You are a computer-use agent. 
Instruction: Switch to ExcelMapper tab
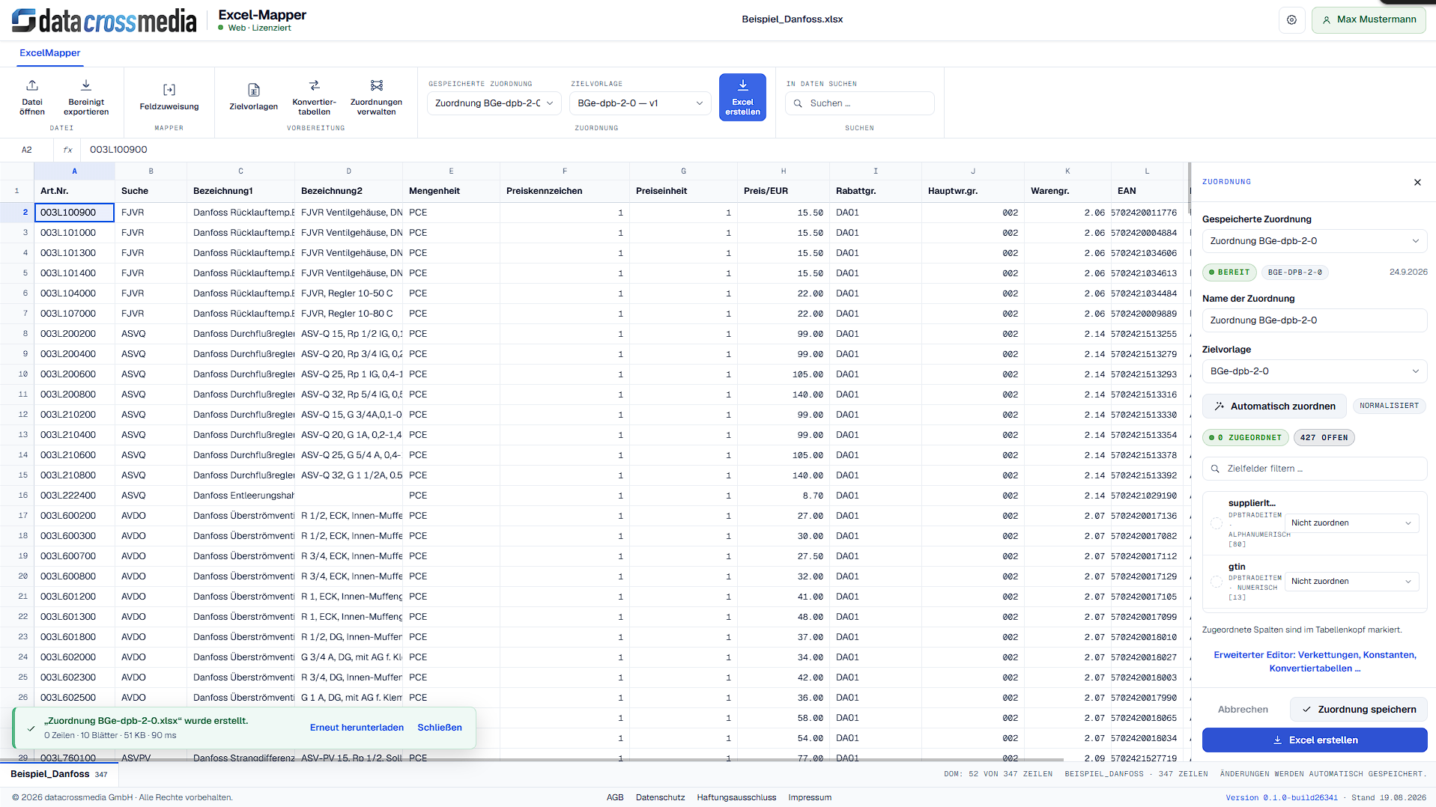[x=50, y=53]
